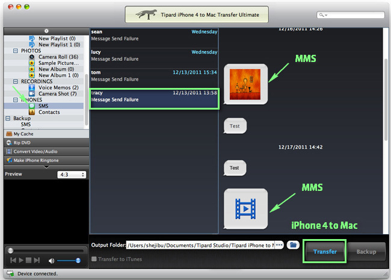Click the New Album 1 (0) icon

point(32,75)
